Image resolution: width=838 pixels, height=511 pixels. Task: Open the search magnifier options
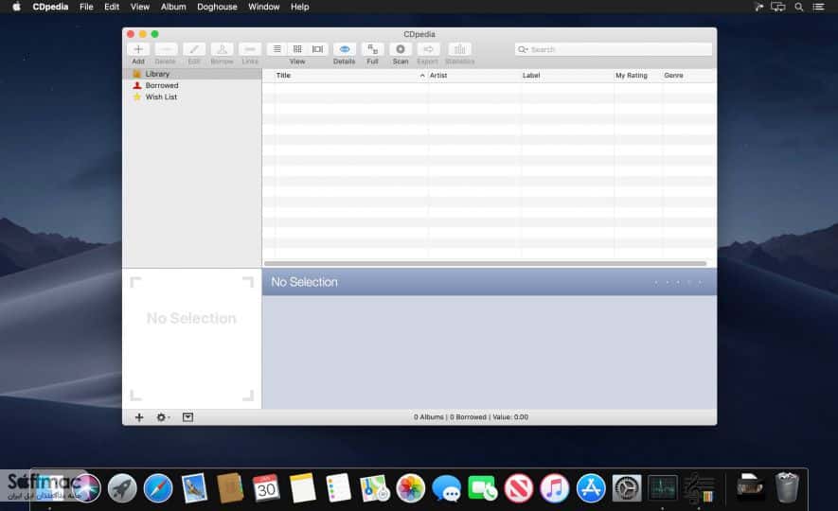point(523,49)
